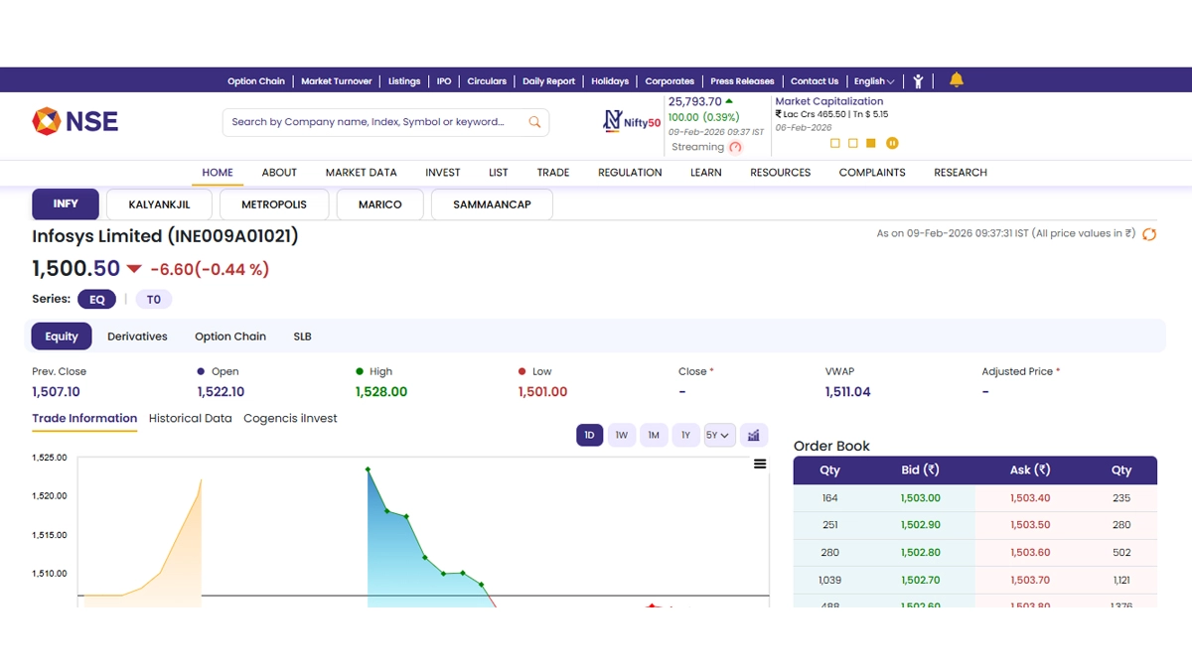Open the Historical Data tab
This screenshot has width=1192, height=670.
click(x=190, y=418)
